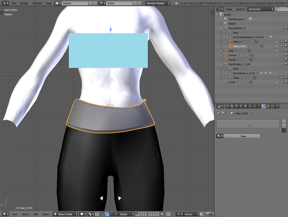
Task: Open the All Scenes filter dropdown
Action: click(260, 9)
